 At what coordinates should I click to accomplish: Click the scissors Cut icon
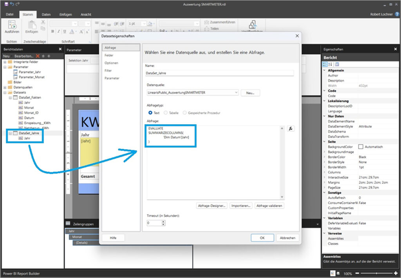(x=43, y=22)
